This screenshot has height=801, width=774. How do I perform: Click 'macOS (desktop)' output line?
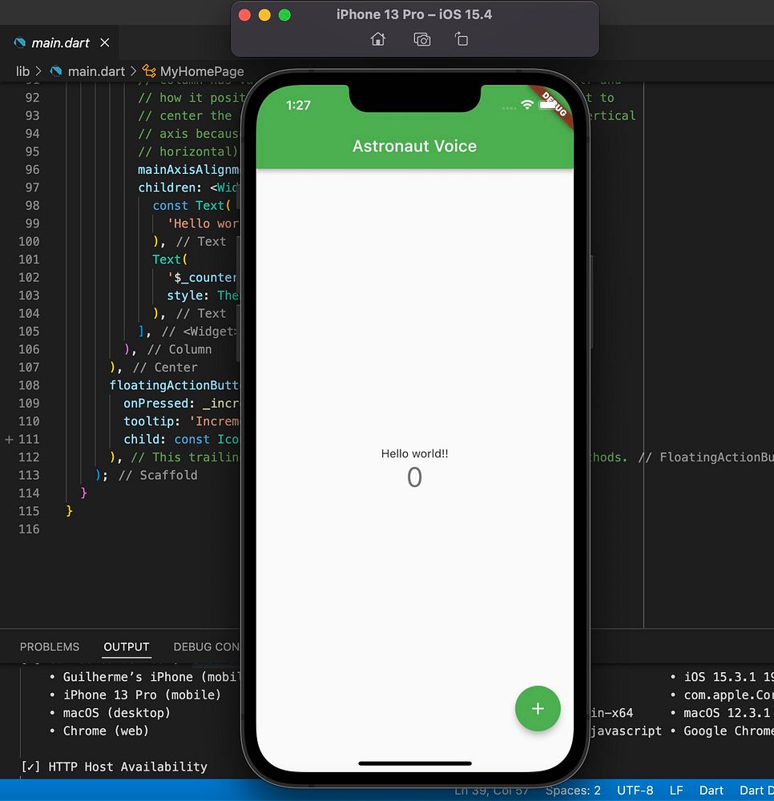(x=116, y=713)
